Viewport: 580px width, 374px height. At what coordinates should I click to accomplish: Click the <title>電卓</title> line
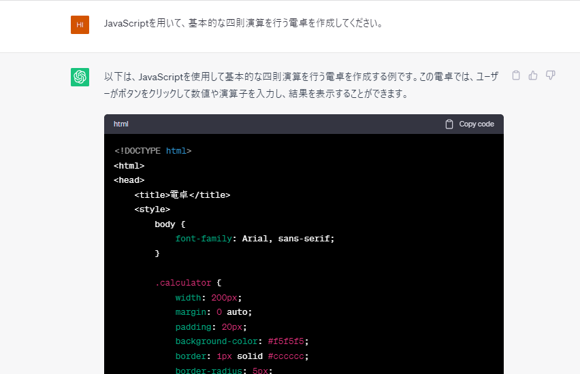tap(182, 195)
